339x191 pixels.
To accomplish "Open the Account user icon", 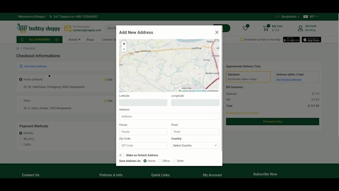I will pyautogui.click(x=300, y=28).
